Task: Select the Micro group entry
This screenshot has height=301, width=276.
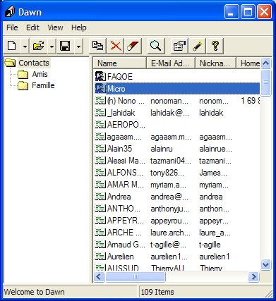Action: tap(177, 89)
